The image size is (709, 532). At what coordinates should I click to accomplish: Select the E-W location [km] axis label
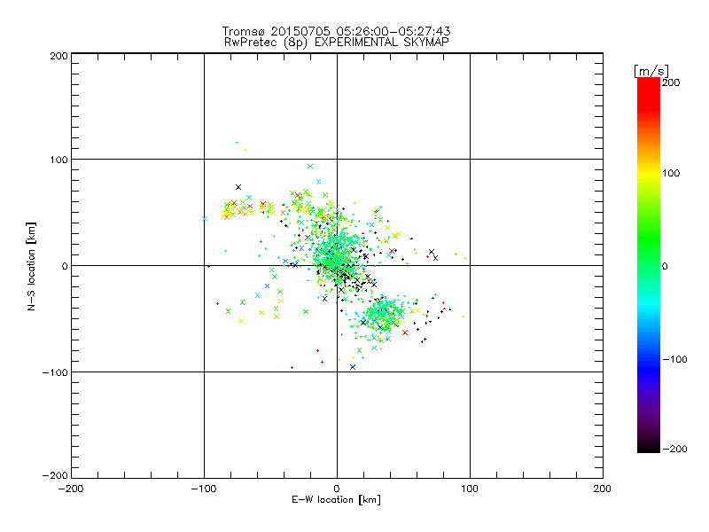pos(336,500)
